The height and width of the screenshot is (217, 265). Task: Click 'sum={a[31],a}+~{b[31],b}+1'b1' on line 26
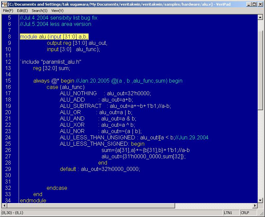139,150
